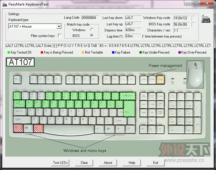Toggle the Filter system keys checkbox
The image size is (216, 170).
pos(60,36)
